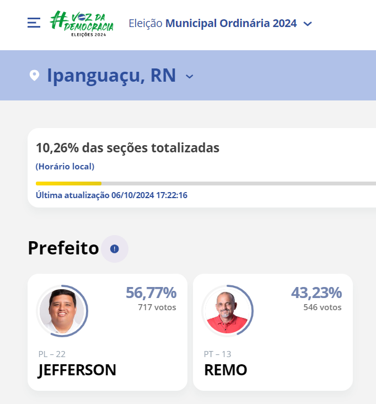Click Remo's 43,23% vote percentage
376x404 pixels.
[316, 293]
